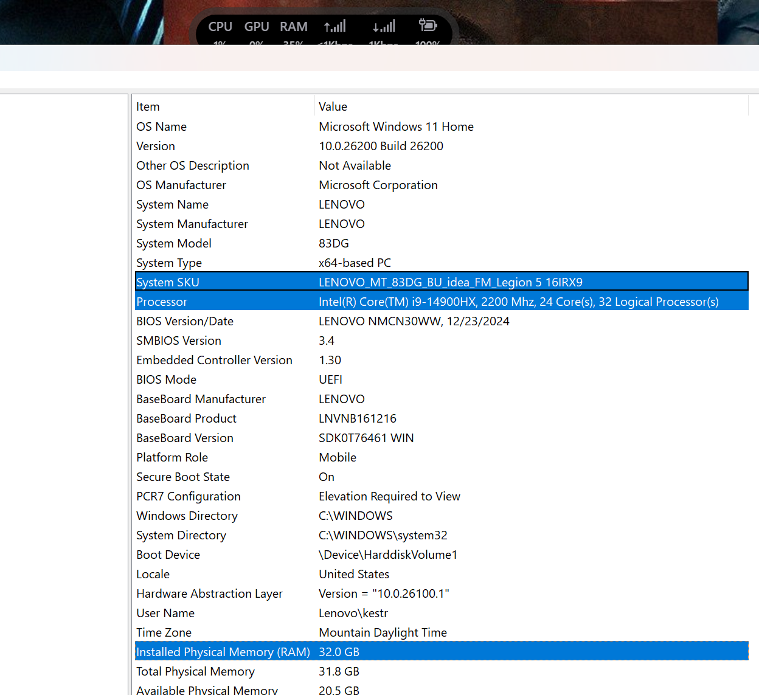Select the Processor row
Image resolution: width=759 pixels, height=695 pixels.
pyautogui.click(x=442, y=302)
